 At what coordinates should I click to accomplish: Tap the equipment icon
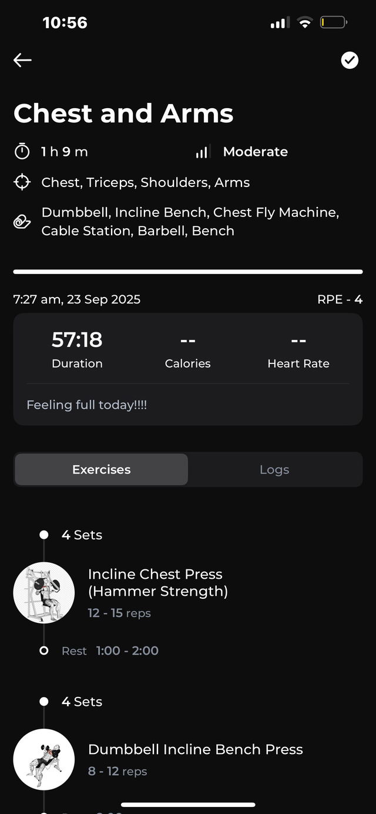(x=22, y=222)
